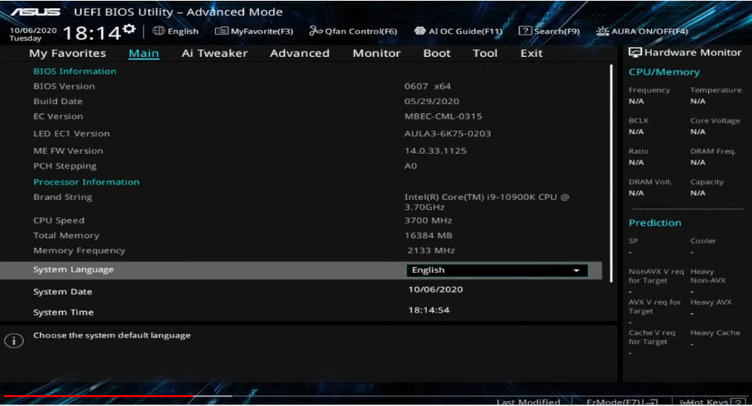Click the question mark search icon
Viewport: 752px width, 406px height.
[x=525, y=31]
